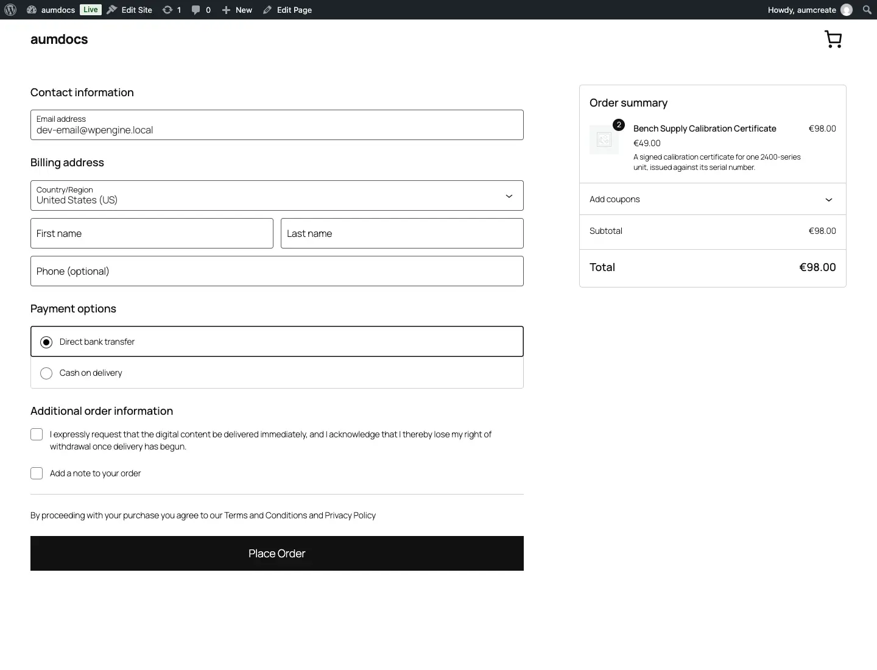Click the Phone (optional) field
The height and width of the screenshot is (670, 877).
pos(277,271)
